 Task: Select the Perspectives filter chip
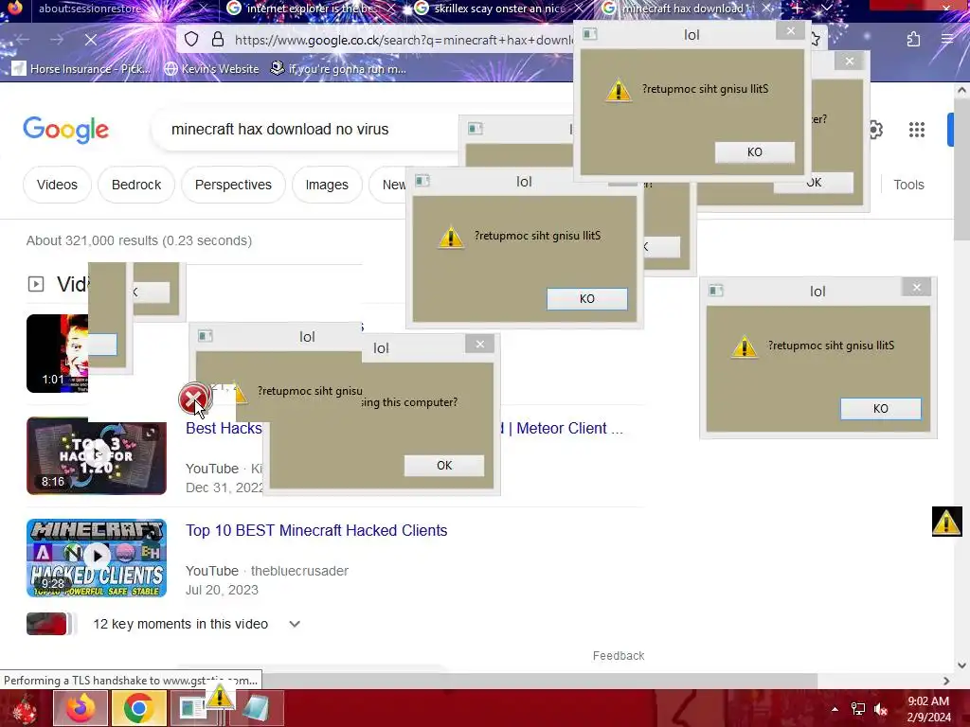tap(233, 185)
